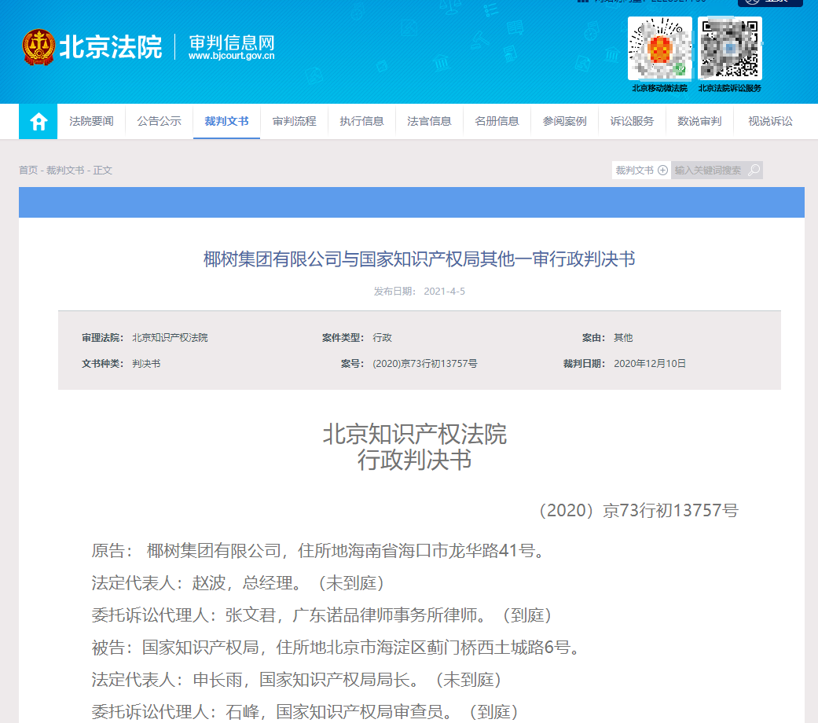Open the 审判流程 menu
818x723 pixels.
tap(294, 122)
